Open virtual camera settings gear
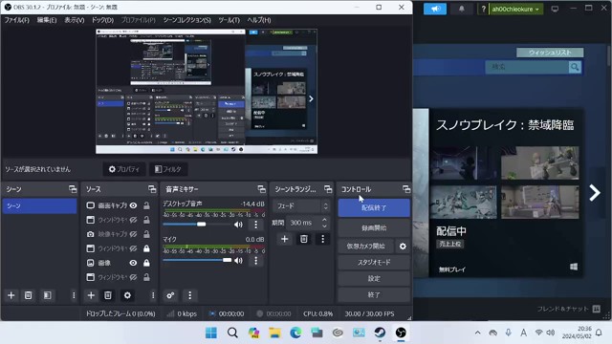This screenshot has height=344, width=612. 403,247
